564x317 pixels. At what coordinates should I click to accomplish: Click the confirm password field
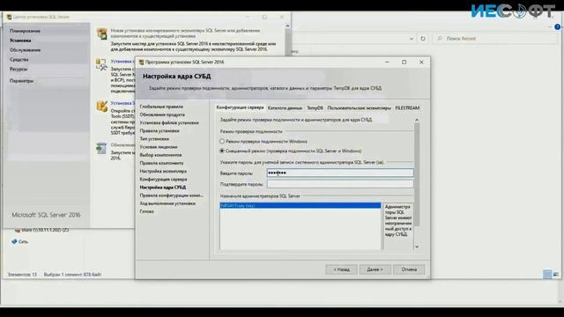click(340, 184)
